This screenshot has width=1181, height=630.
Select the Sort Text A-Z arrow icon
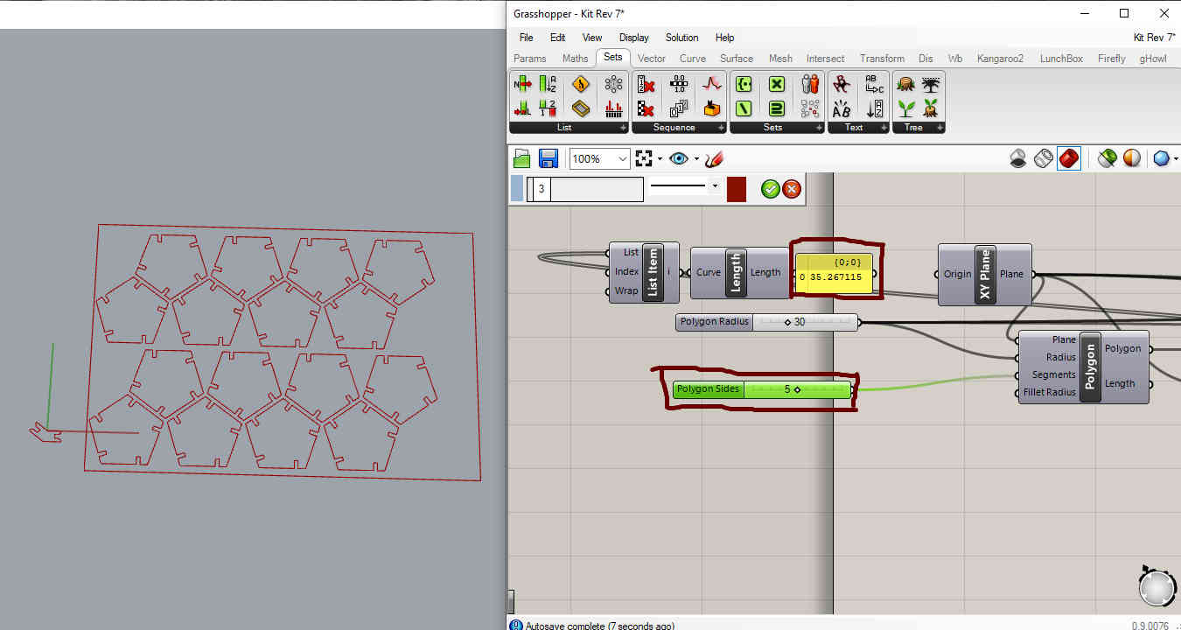[x=875, y=108]
